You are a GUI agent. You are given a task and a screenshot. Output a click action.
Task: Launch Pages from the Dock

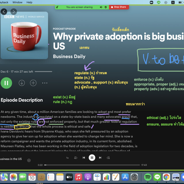click(116, 177)
